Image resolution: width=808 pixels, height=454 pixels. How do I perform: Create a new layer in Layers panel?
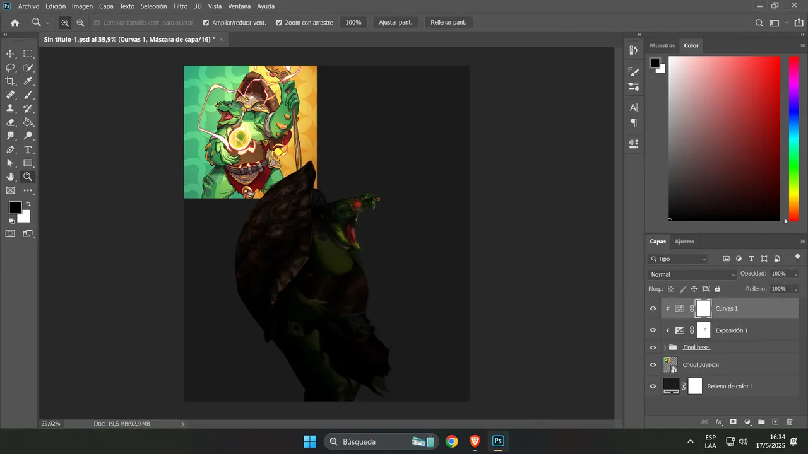775,422
